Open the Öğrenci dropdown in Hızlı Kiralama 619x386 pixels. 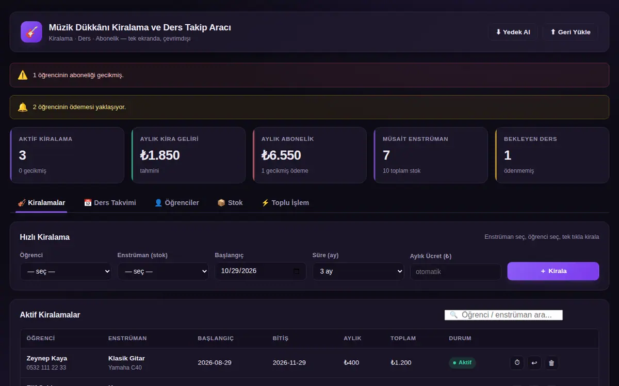click(66, 271)
